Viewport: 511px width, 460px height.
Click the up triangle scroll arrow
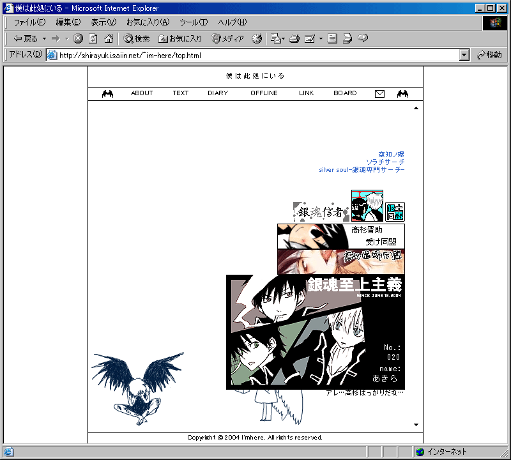(416, 108)
